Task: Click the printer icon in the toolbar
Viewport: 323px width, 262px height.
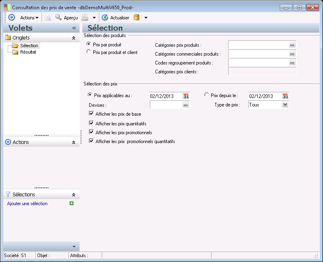Action: point(85,18)
